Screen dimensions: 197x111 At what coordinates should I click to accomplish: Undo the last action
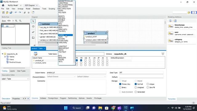point(16,12)
